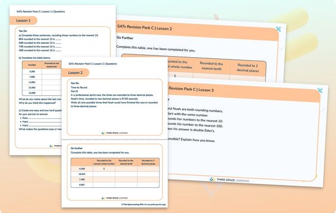The image size is (336, 213).
Task: Click 'possible? Explain how you know.' line
Action: pos(192,140)
